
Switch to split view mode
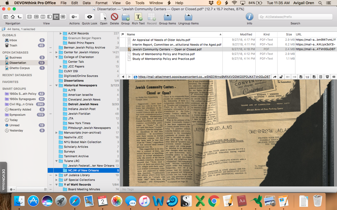point(49,17)
